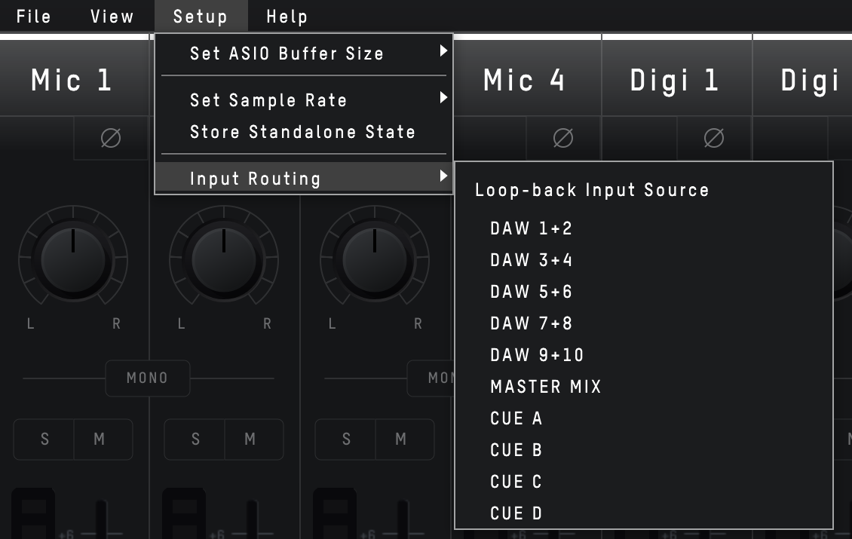The width and height of the screenshot is (852, 539).
Task: Pick DAW 7+8 loop-back input
Action: pyautogui.click(x=644, y=323)
